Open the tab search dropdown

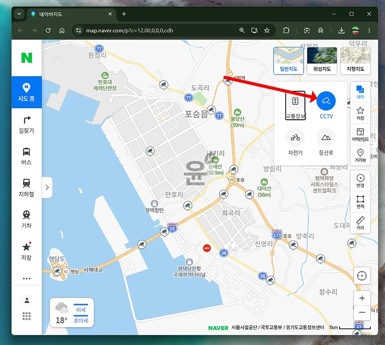click(19, 14)
